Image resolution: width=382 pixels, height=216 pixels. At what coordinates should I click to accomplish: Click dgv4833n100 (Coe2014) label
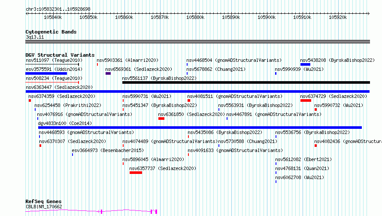click(65, 123)
